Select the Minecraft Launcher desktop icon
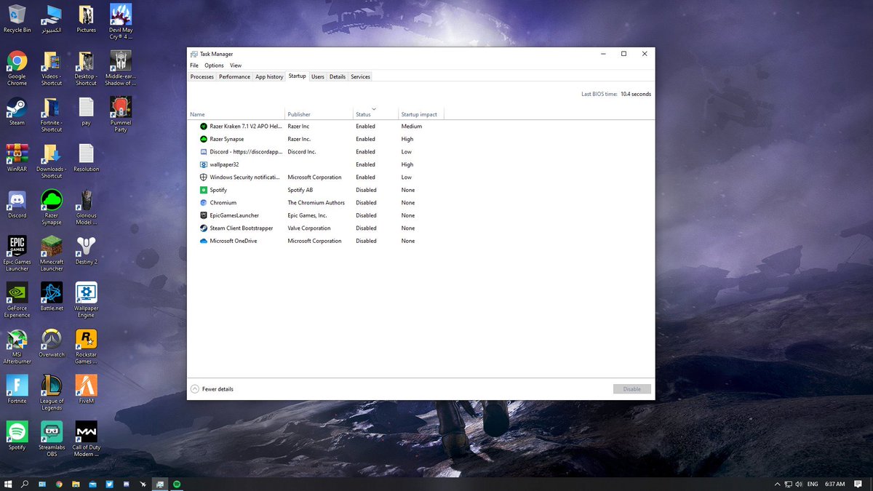The image size is (873, 491). pos(52,254)
